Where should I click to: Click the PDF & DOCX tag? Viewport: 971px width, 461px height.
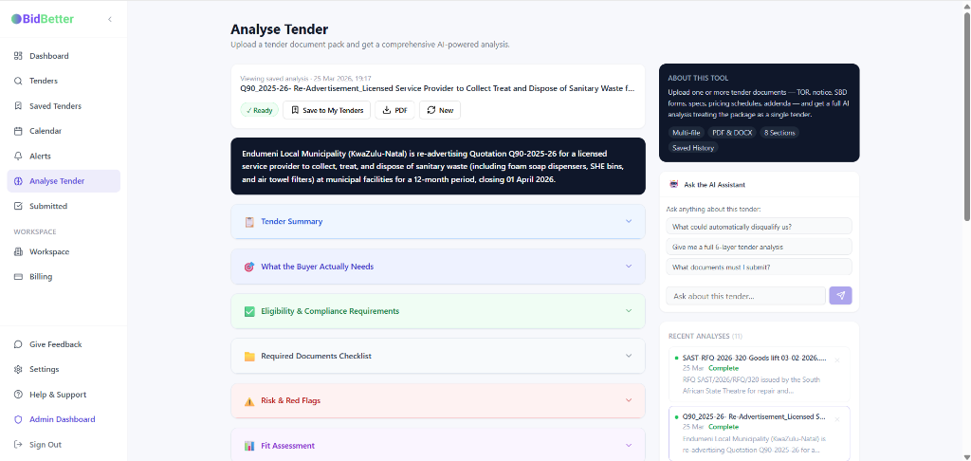click(733, 133)
